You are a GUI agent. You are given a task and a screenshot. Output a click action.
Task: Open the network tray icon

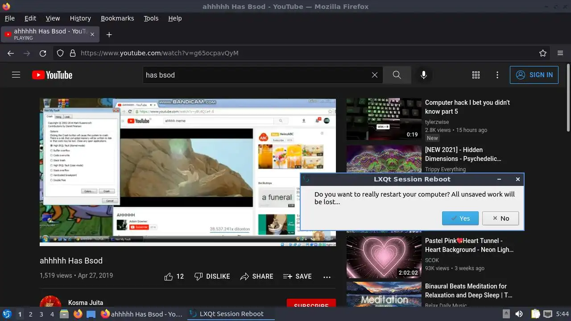pos(548,314)
